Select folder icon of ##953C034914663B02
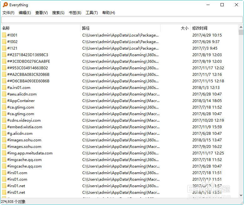Screen dimensions: 244x205 tap(4, 68)
